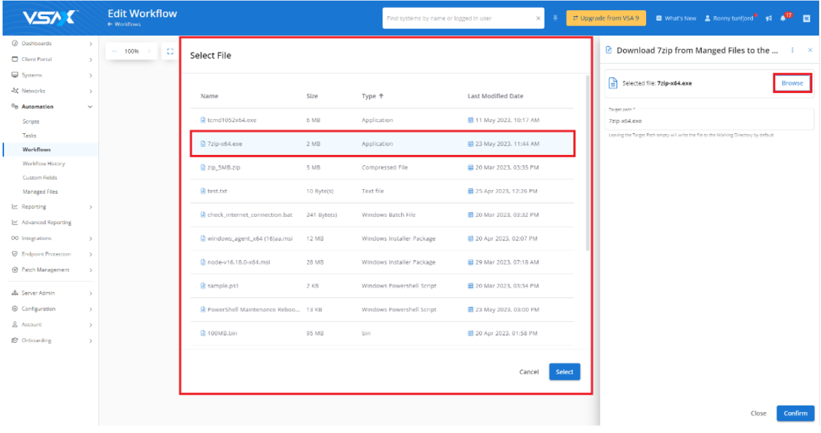Screen dimensions: 821x433
Task: Click the file list vertical scrollbar
Action: [589, 163]
